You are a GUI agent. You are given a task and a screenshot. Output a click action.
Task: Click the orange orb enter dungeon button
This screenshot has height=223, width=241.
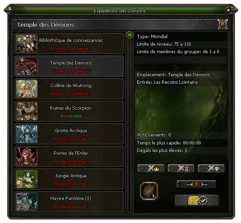coord(196,184)
